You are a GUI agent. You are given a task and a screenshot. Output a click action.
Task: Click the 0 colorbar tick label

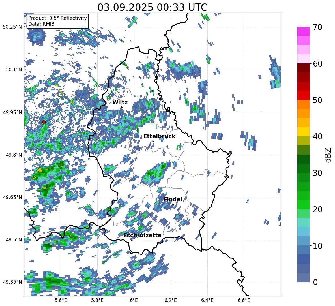click(315, 282)
